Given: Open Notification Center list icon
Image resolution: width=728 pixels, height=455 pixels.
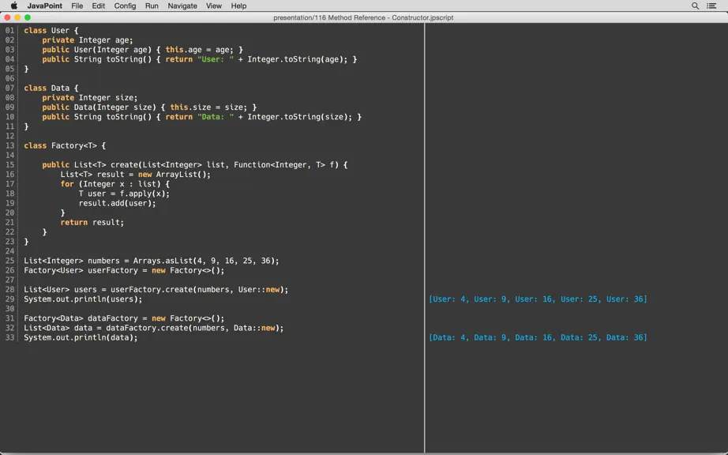Looking at the screenshot, I should click(x=711, y=6).
